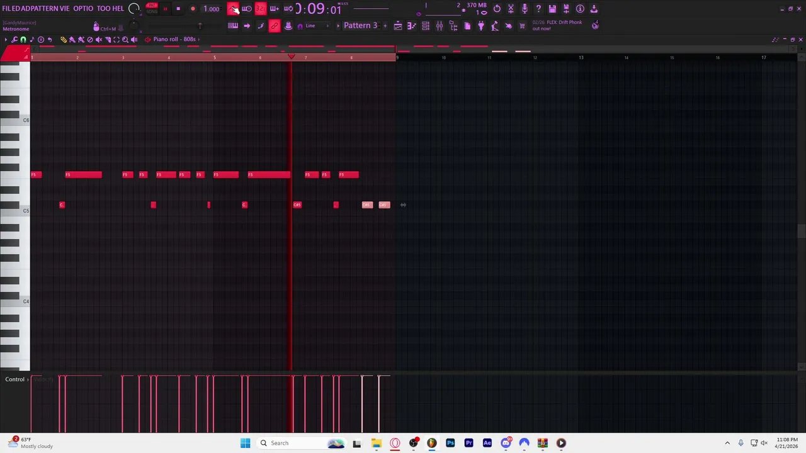Toggle Pattern/Song playback mode
Viewport: 806px width, 453px height.
tap(152, 9)
